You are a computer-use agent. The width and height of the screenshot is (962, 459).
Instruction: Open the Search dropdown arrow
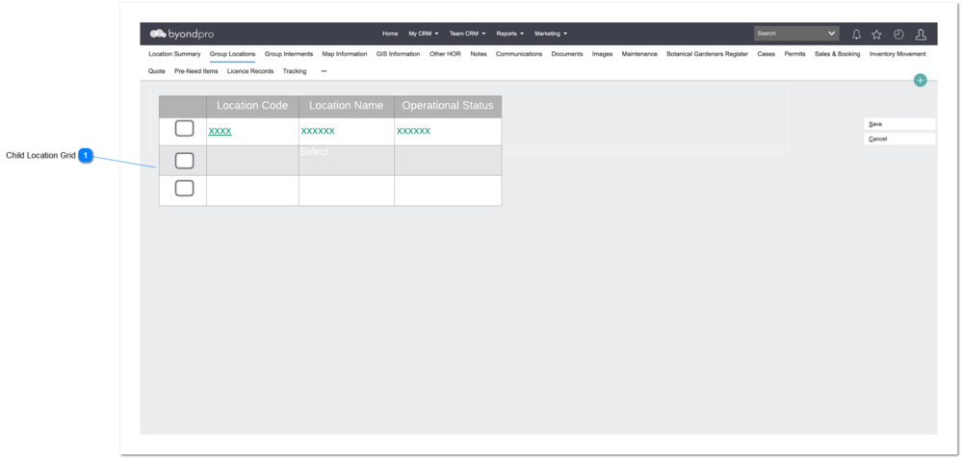pos(831,33)
